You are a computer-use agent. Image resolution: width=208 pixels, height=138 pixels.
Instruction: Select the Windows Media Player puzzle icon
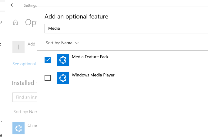pos(63,78)
